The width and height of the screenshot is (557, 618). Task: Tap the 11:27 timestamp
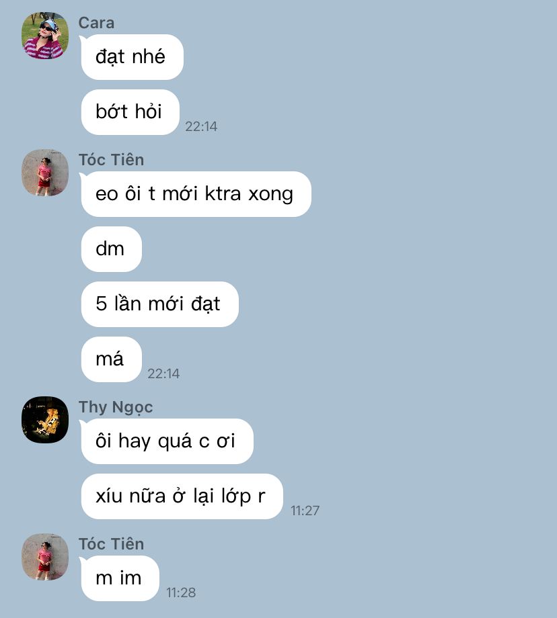click(x=305, y=511)
